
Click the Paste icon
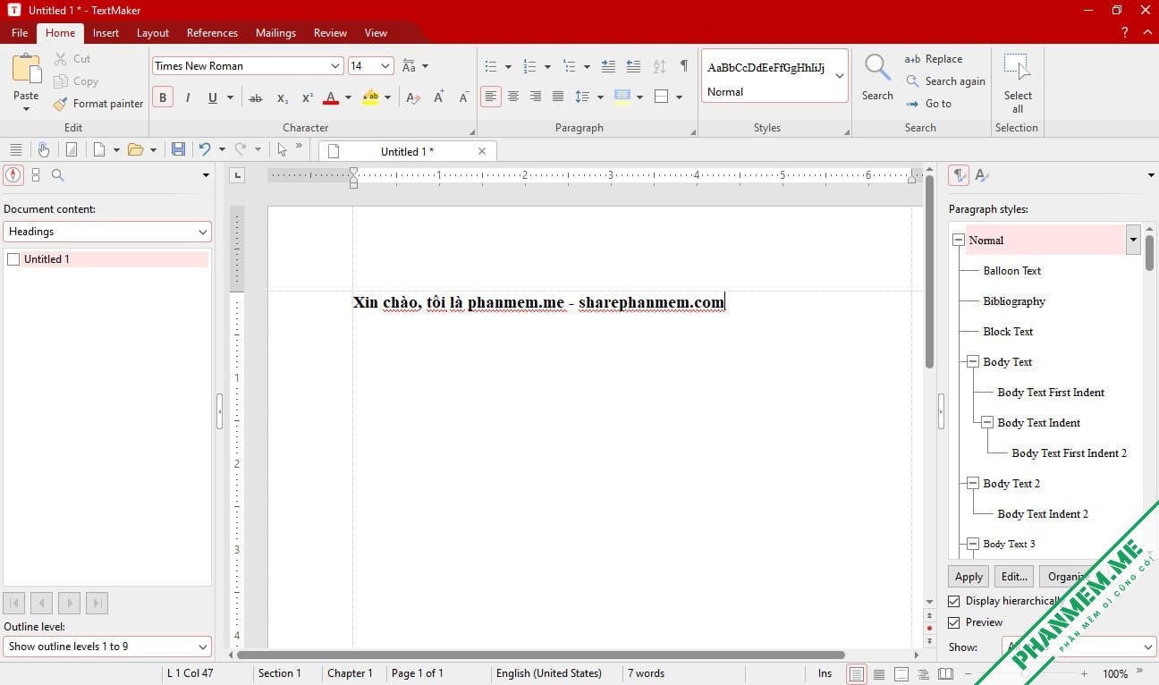(26, 70)
